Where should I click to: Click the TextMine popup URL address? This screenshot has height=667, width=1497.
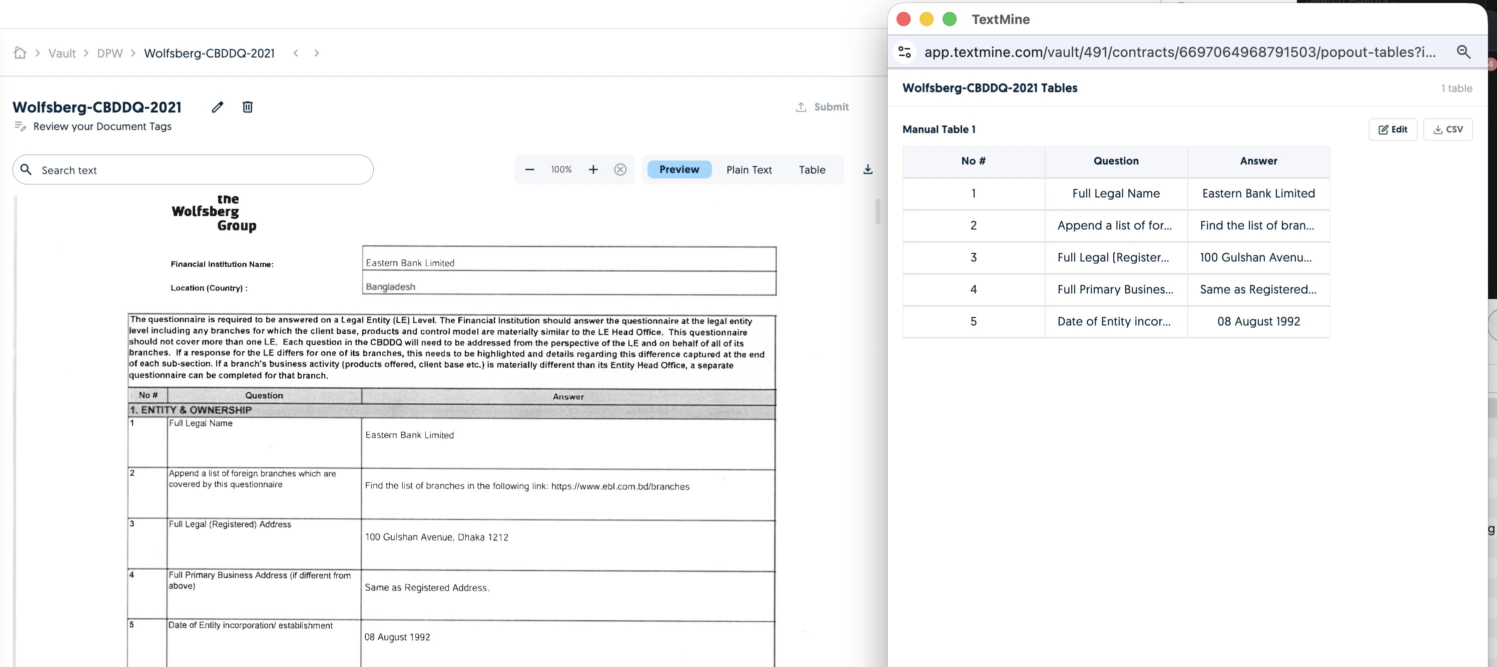click(1180, 52)
